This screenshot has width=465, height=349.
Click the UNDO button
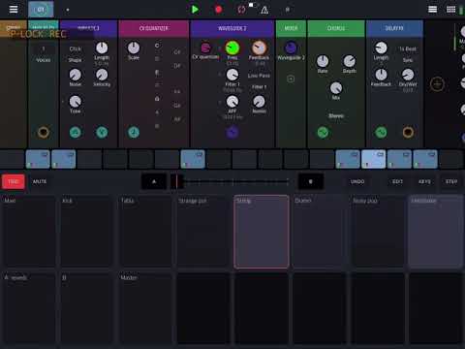357,181
